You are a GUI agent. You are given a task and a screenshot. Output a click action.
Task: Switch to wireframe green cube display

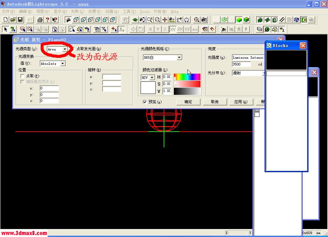224,19
